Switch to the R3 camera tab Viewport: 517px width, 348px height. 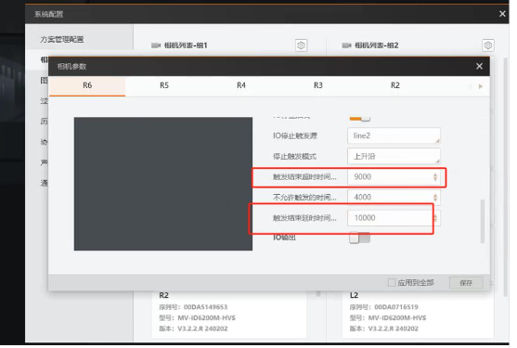coord(318,85)
